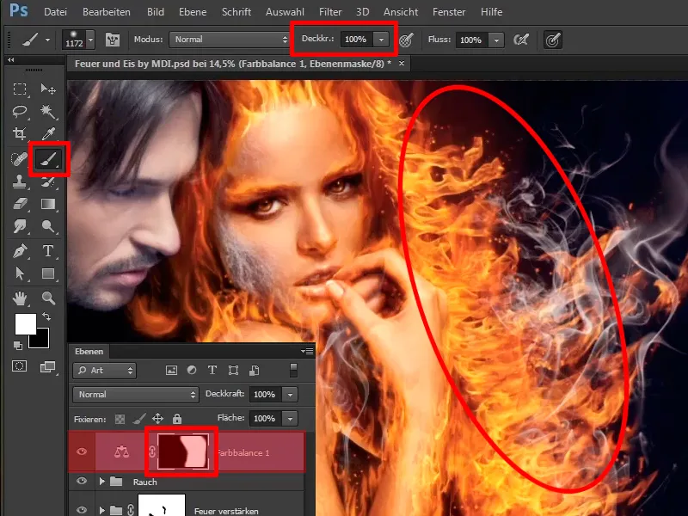Viewport: 688px width, 516px height.
Task: Open the Bild menu
Action: point(156,12)
